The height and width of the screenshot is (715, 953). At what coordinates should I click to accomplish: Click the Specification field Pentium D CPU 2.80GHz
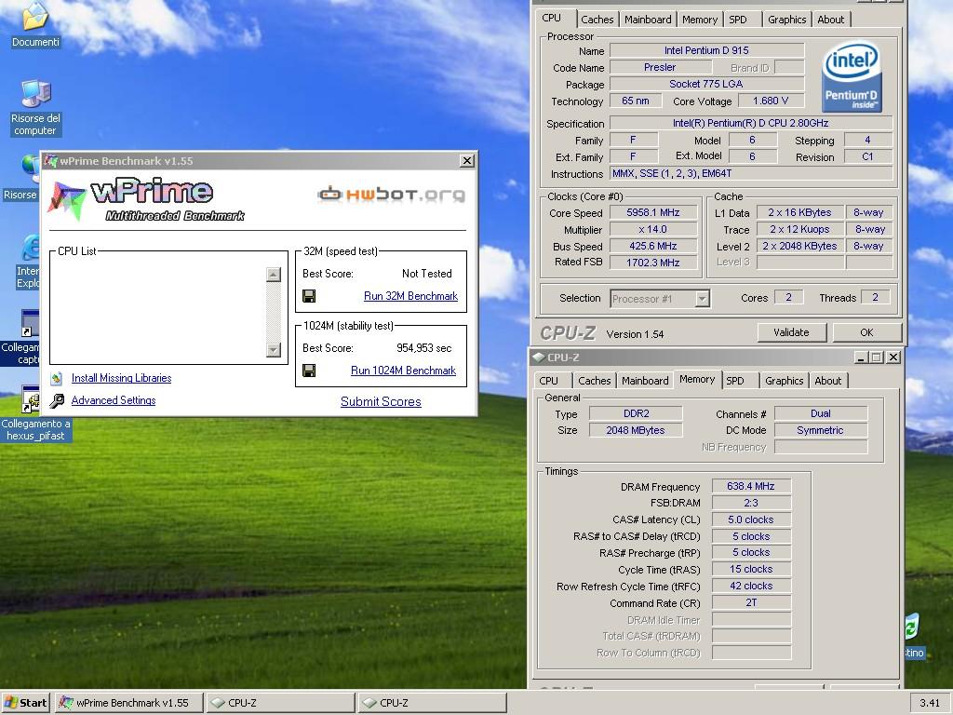(750, 123)
